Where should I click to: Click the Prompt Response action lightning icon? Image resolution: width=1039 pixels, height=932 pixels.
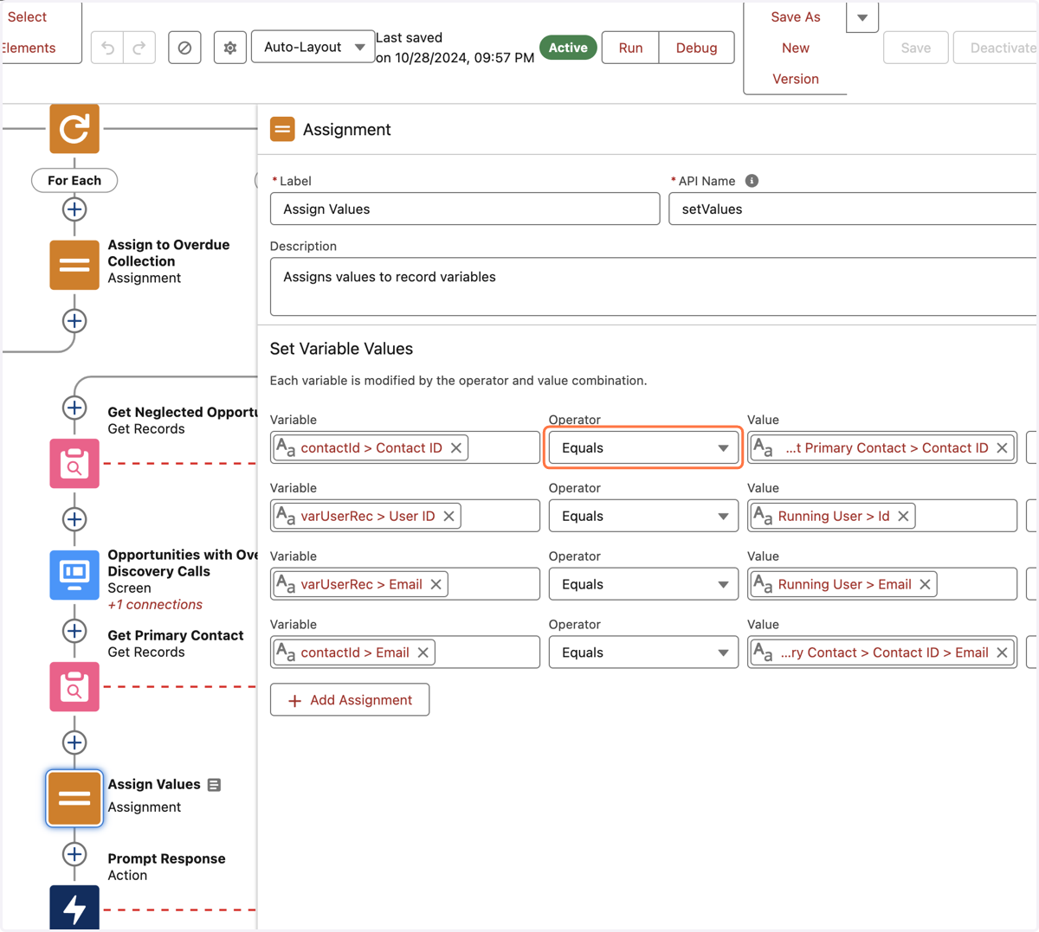click(x=74, y=908)
